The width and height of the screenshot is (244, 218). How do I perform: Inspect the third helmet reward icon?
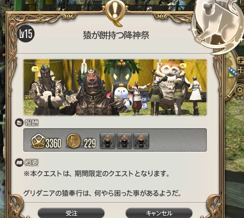[141, 141]
